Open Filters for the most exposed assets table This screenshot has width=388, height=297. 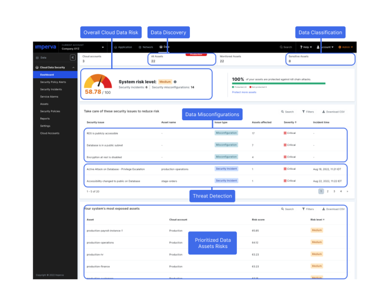pyautogui.click(x=308, y=209)
